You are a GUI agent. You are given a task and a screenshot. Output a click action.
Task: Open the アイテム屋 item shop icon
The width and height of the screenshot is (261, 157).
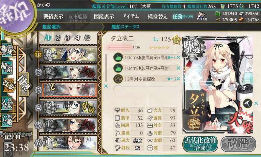202,16
